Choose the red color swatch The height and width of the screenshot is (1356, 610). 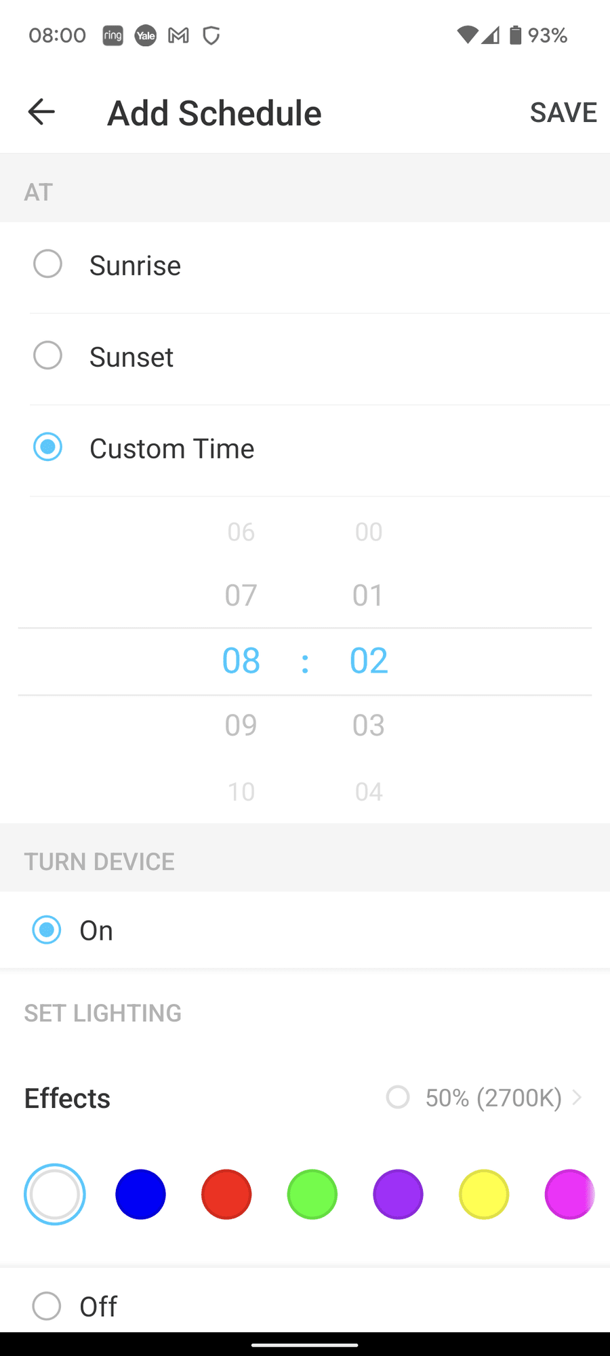tap(226, 1195)
